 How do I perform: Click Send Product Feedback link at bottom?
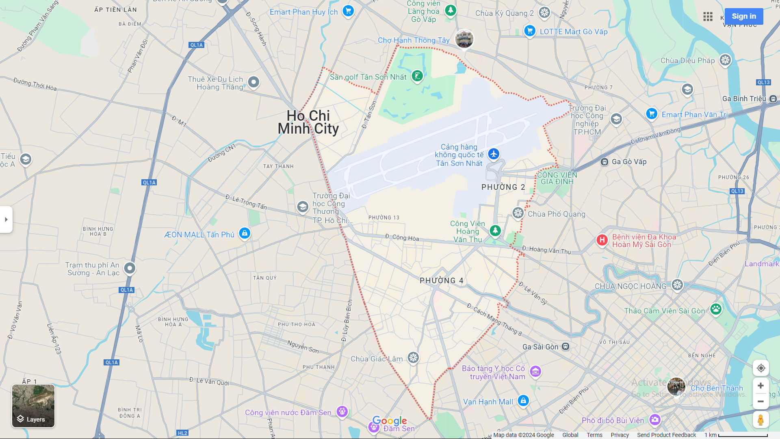pyautogui.click(x=667, y=435)
